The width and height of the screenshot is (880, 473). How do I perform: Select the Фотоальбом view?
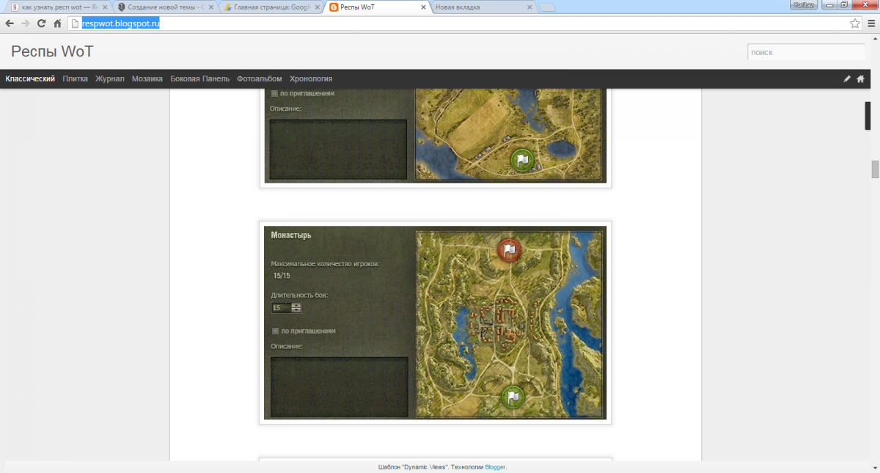259,78
